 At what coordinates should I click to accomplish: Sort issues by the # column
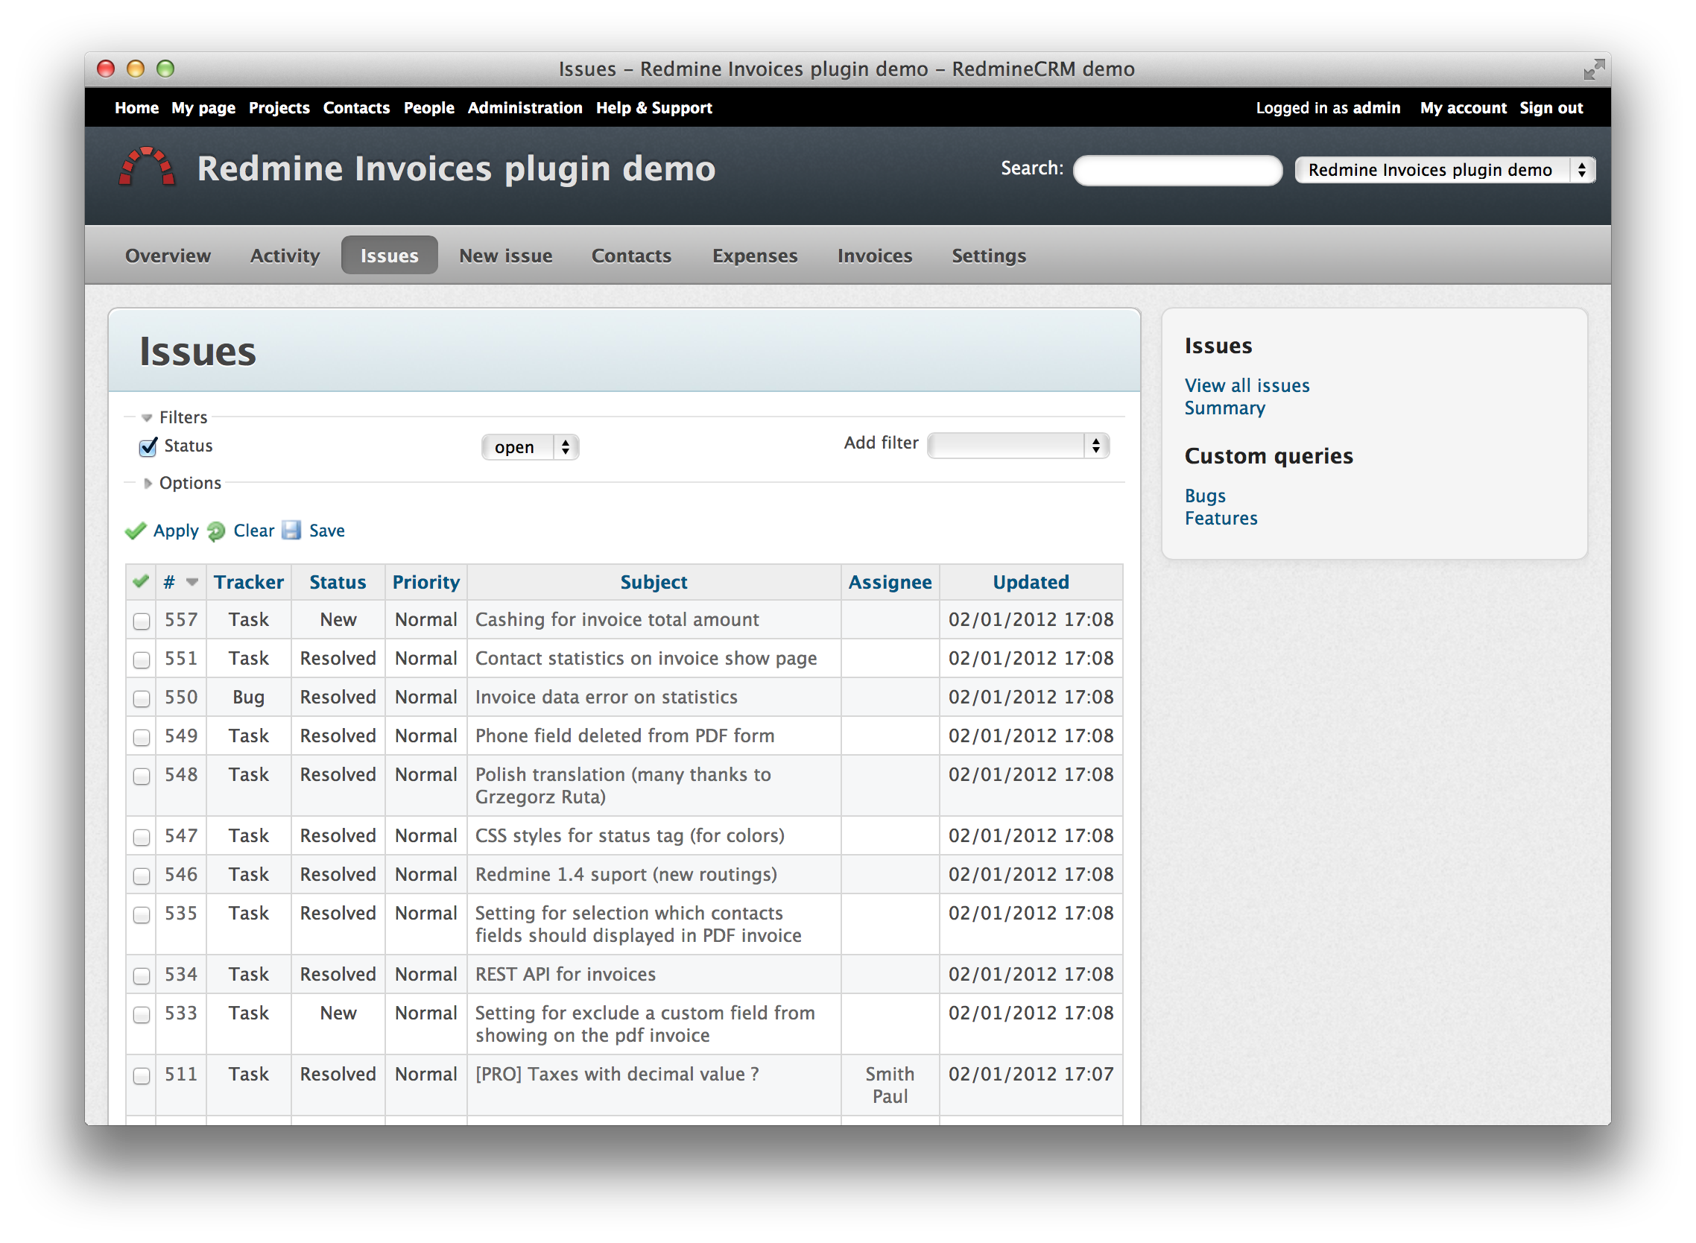168,581
